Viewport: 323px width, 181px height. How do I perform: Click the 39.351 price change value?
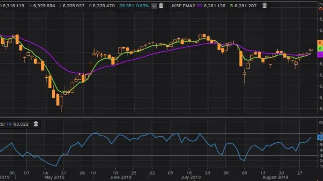click(x=127, y=6)
